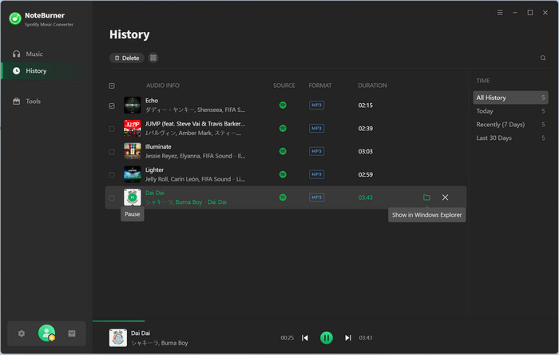Select the Illuminate track title
Screen dimensions: 559x355
[x=158, y=146]
